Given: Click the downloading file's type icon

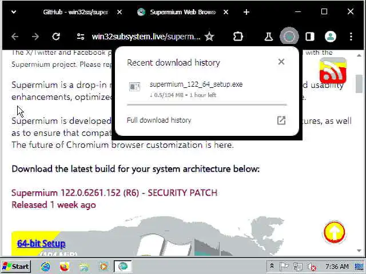Looking at the screenshot, I should (x=135, y=87).
